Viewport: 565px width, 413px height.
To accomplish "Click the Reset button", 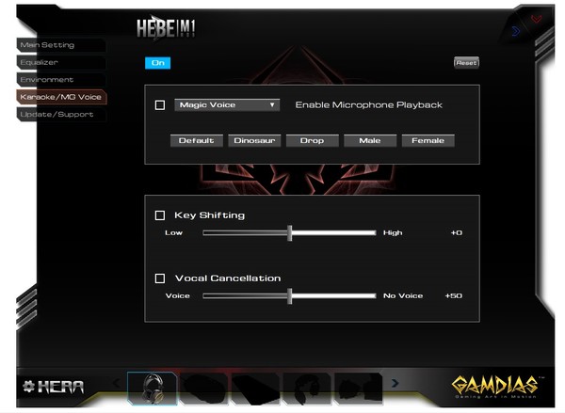I will [466, 63].
